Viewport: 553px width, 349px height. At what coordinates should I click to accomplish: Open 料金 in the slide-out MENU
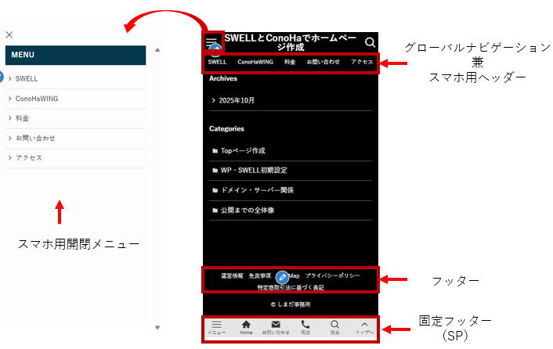(x=75, y=118)
